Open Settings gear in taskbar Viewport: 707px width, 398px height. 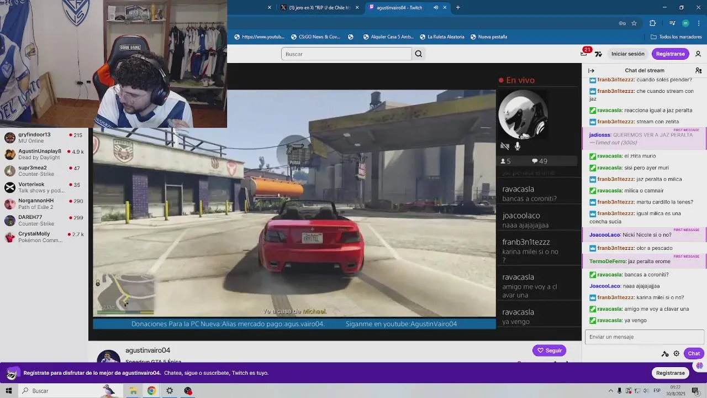170,391
